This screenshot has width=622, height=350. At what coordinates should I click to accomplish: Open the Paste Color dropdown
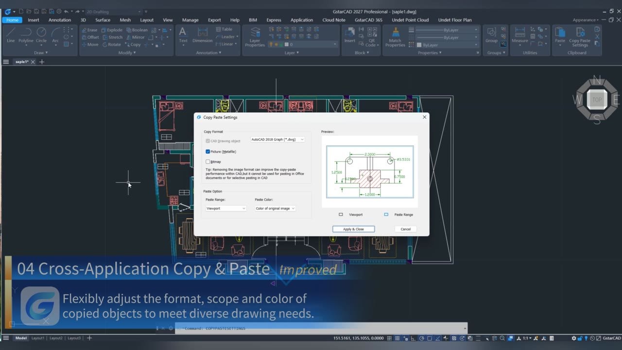276,209
